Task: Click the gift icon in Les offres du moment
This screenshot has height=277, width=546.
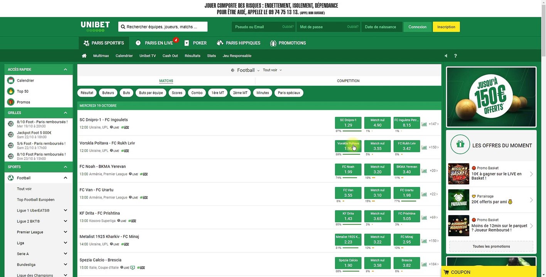Action: pos(460,144)
